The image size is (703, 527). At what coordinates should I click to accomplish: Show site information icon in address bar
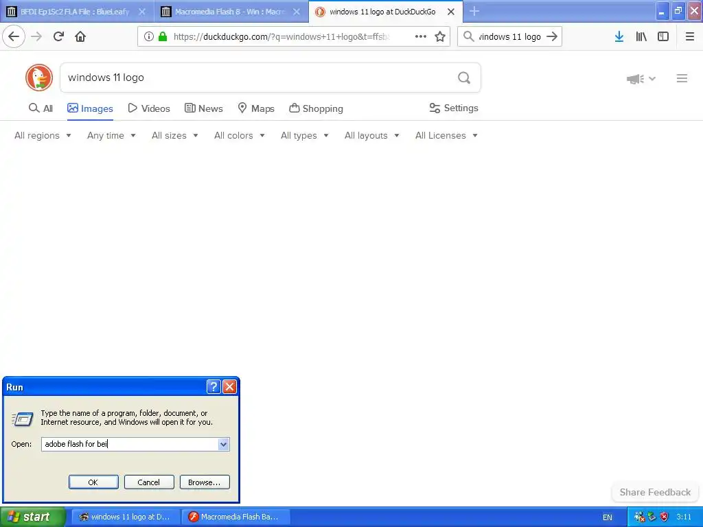pos(149,37)
